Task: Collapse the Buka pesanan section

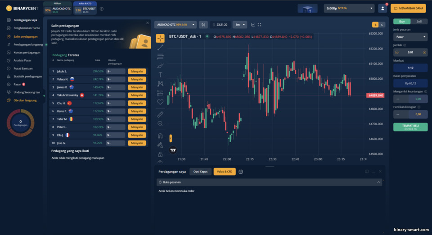Action: [378, 182]
